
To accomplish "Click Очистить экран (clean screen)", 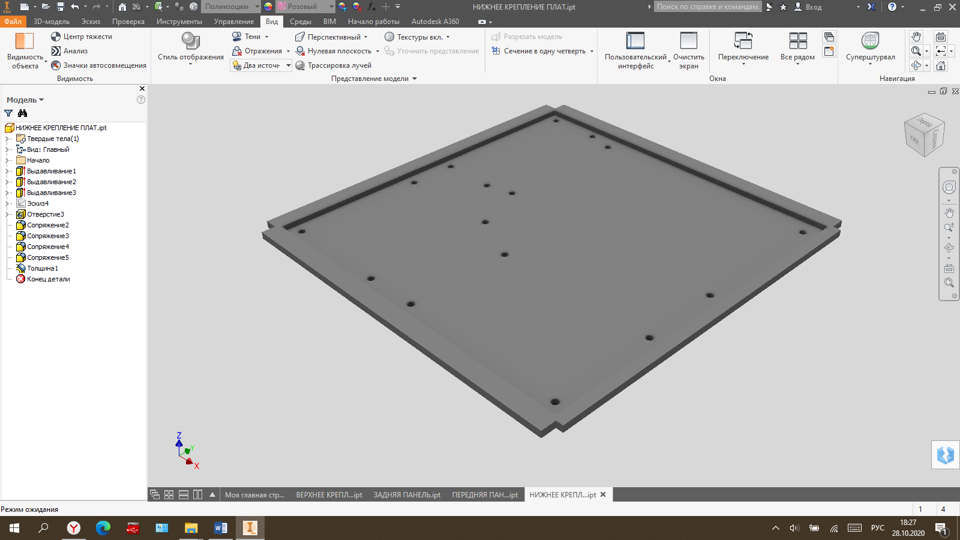I will [x=689, y=51].
